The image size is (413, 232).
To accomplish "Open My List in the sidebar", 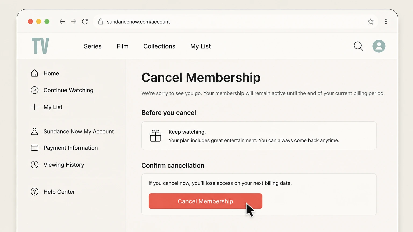I will pyautogui.click(x=53, y=107).
